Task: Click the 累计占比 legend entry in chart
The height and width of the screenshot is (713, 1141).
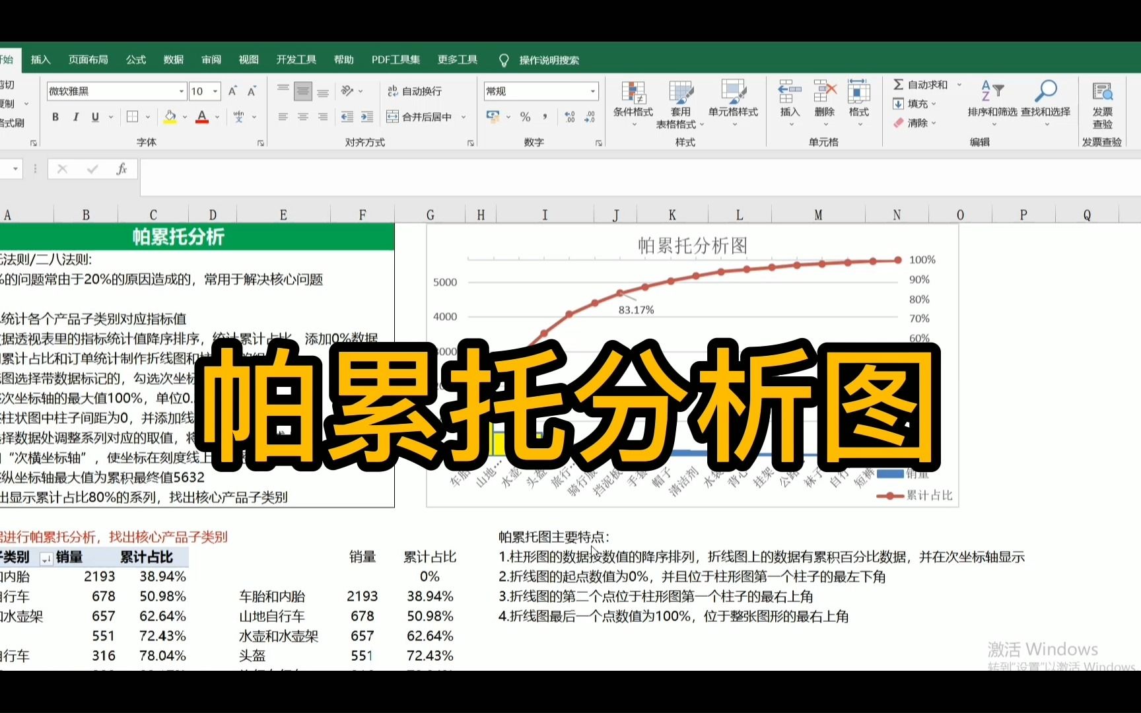Action: (915, 495)
